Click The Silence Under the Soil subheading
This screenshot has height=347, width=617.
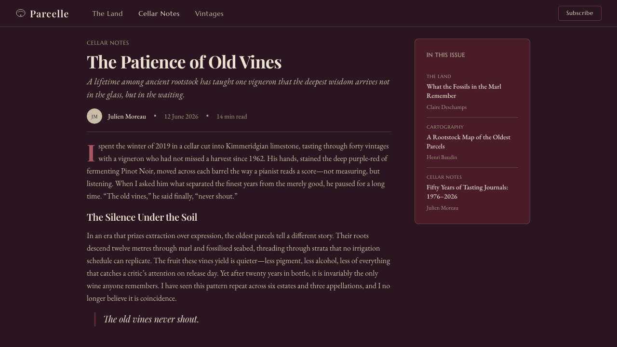(x=142, y=217)
